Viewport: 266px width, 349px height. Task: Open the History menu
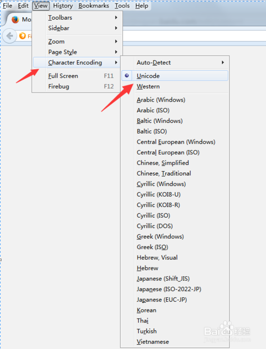[x=63, y=5]
